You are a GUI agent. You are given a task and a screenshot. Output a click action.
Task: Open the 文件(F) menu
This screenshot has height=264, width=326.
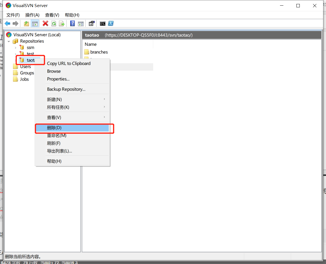tap(13, 15)
